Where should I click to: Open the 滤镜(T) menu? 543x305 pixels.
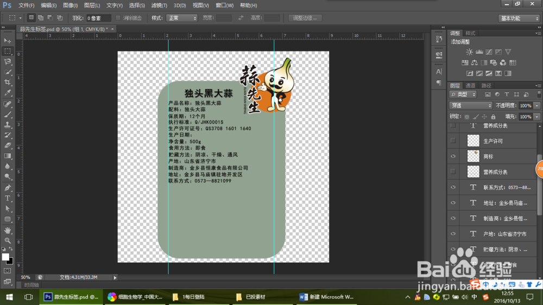click(x=159, y=5)
